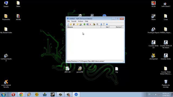Click the empty sound list area
Image resolution: width=173 pixels, height=97 pixels.
[95, 44]
